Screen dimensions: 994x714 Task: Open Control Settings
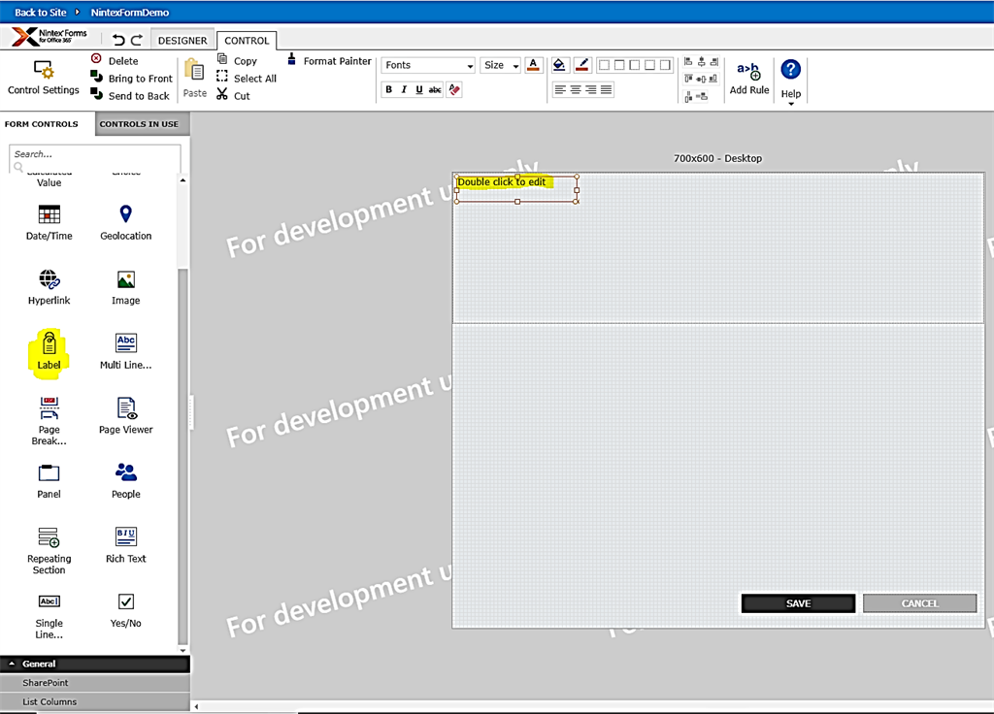(43, 78)
